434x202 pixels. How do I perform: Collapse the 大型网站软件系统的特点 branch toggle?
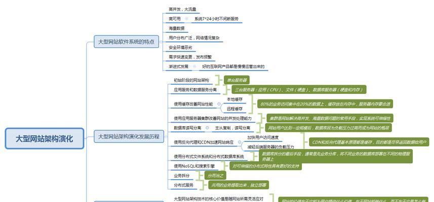pyautogui.click(x=161, y=42)
